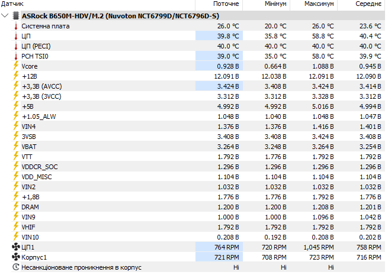Screen dimensions: 388x275
Task: Click the lightning icon beside VIN9
Action: (x=16, y=216)
